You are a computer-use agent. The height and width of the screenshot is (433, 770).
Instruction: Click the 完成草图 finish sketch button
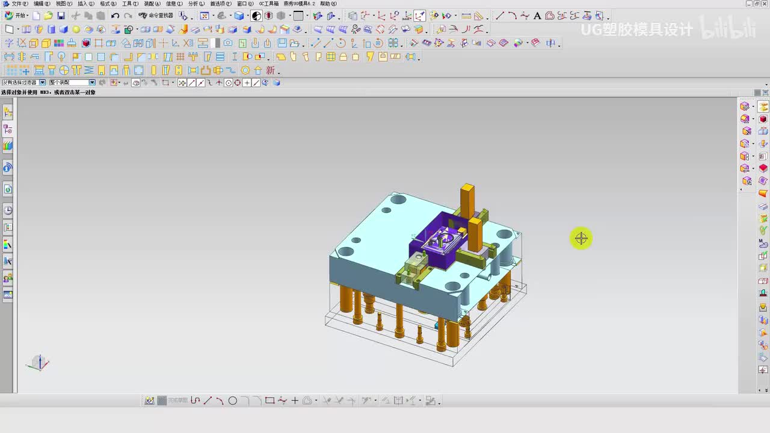tap(173, 401)
